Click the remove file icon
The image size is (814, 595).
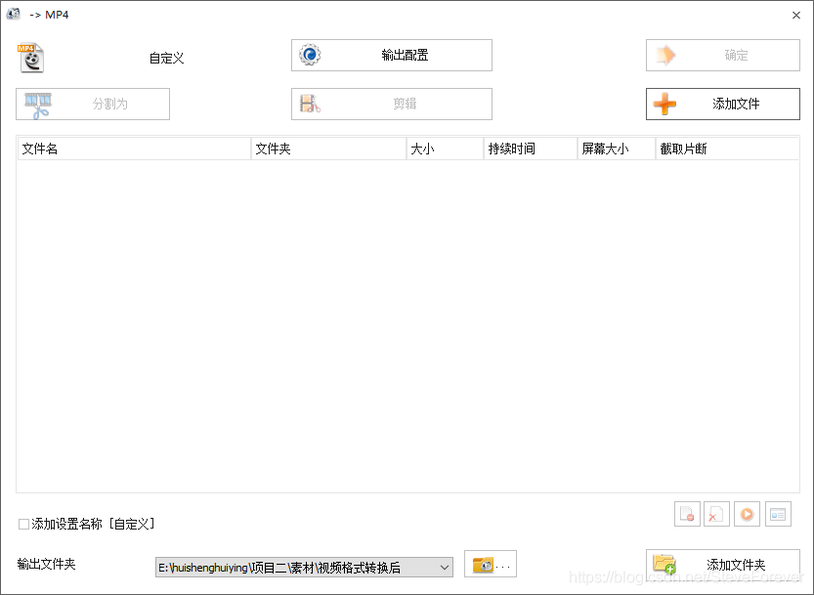(687, 513)
